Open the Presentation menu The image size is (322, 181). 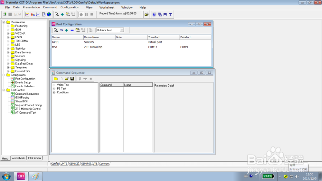pos(31,7)
